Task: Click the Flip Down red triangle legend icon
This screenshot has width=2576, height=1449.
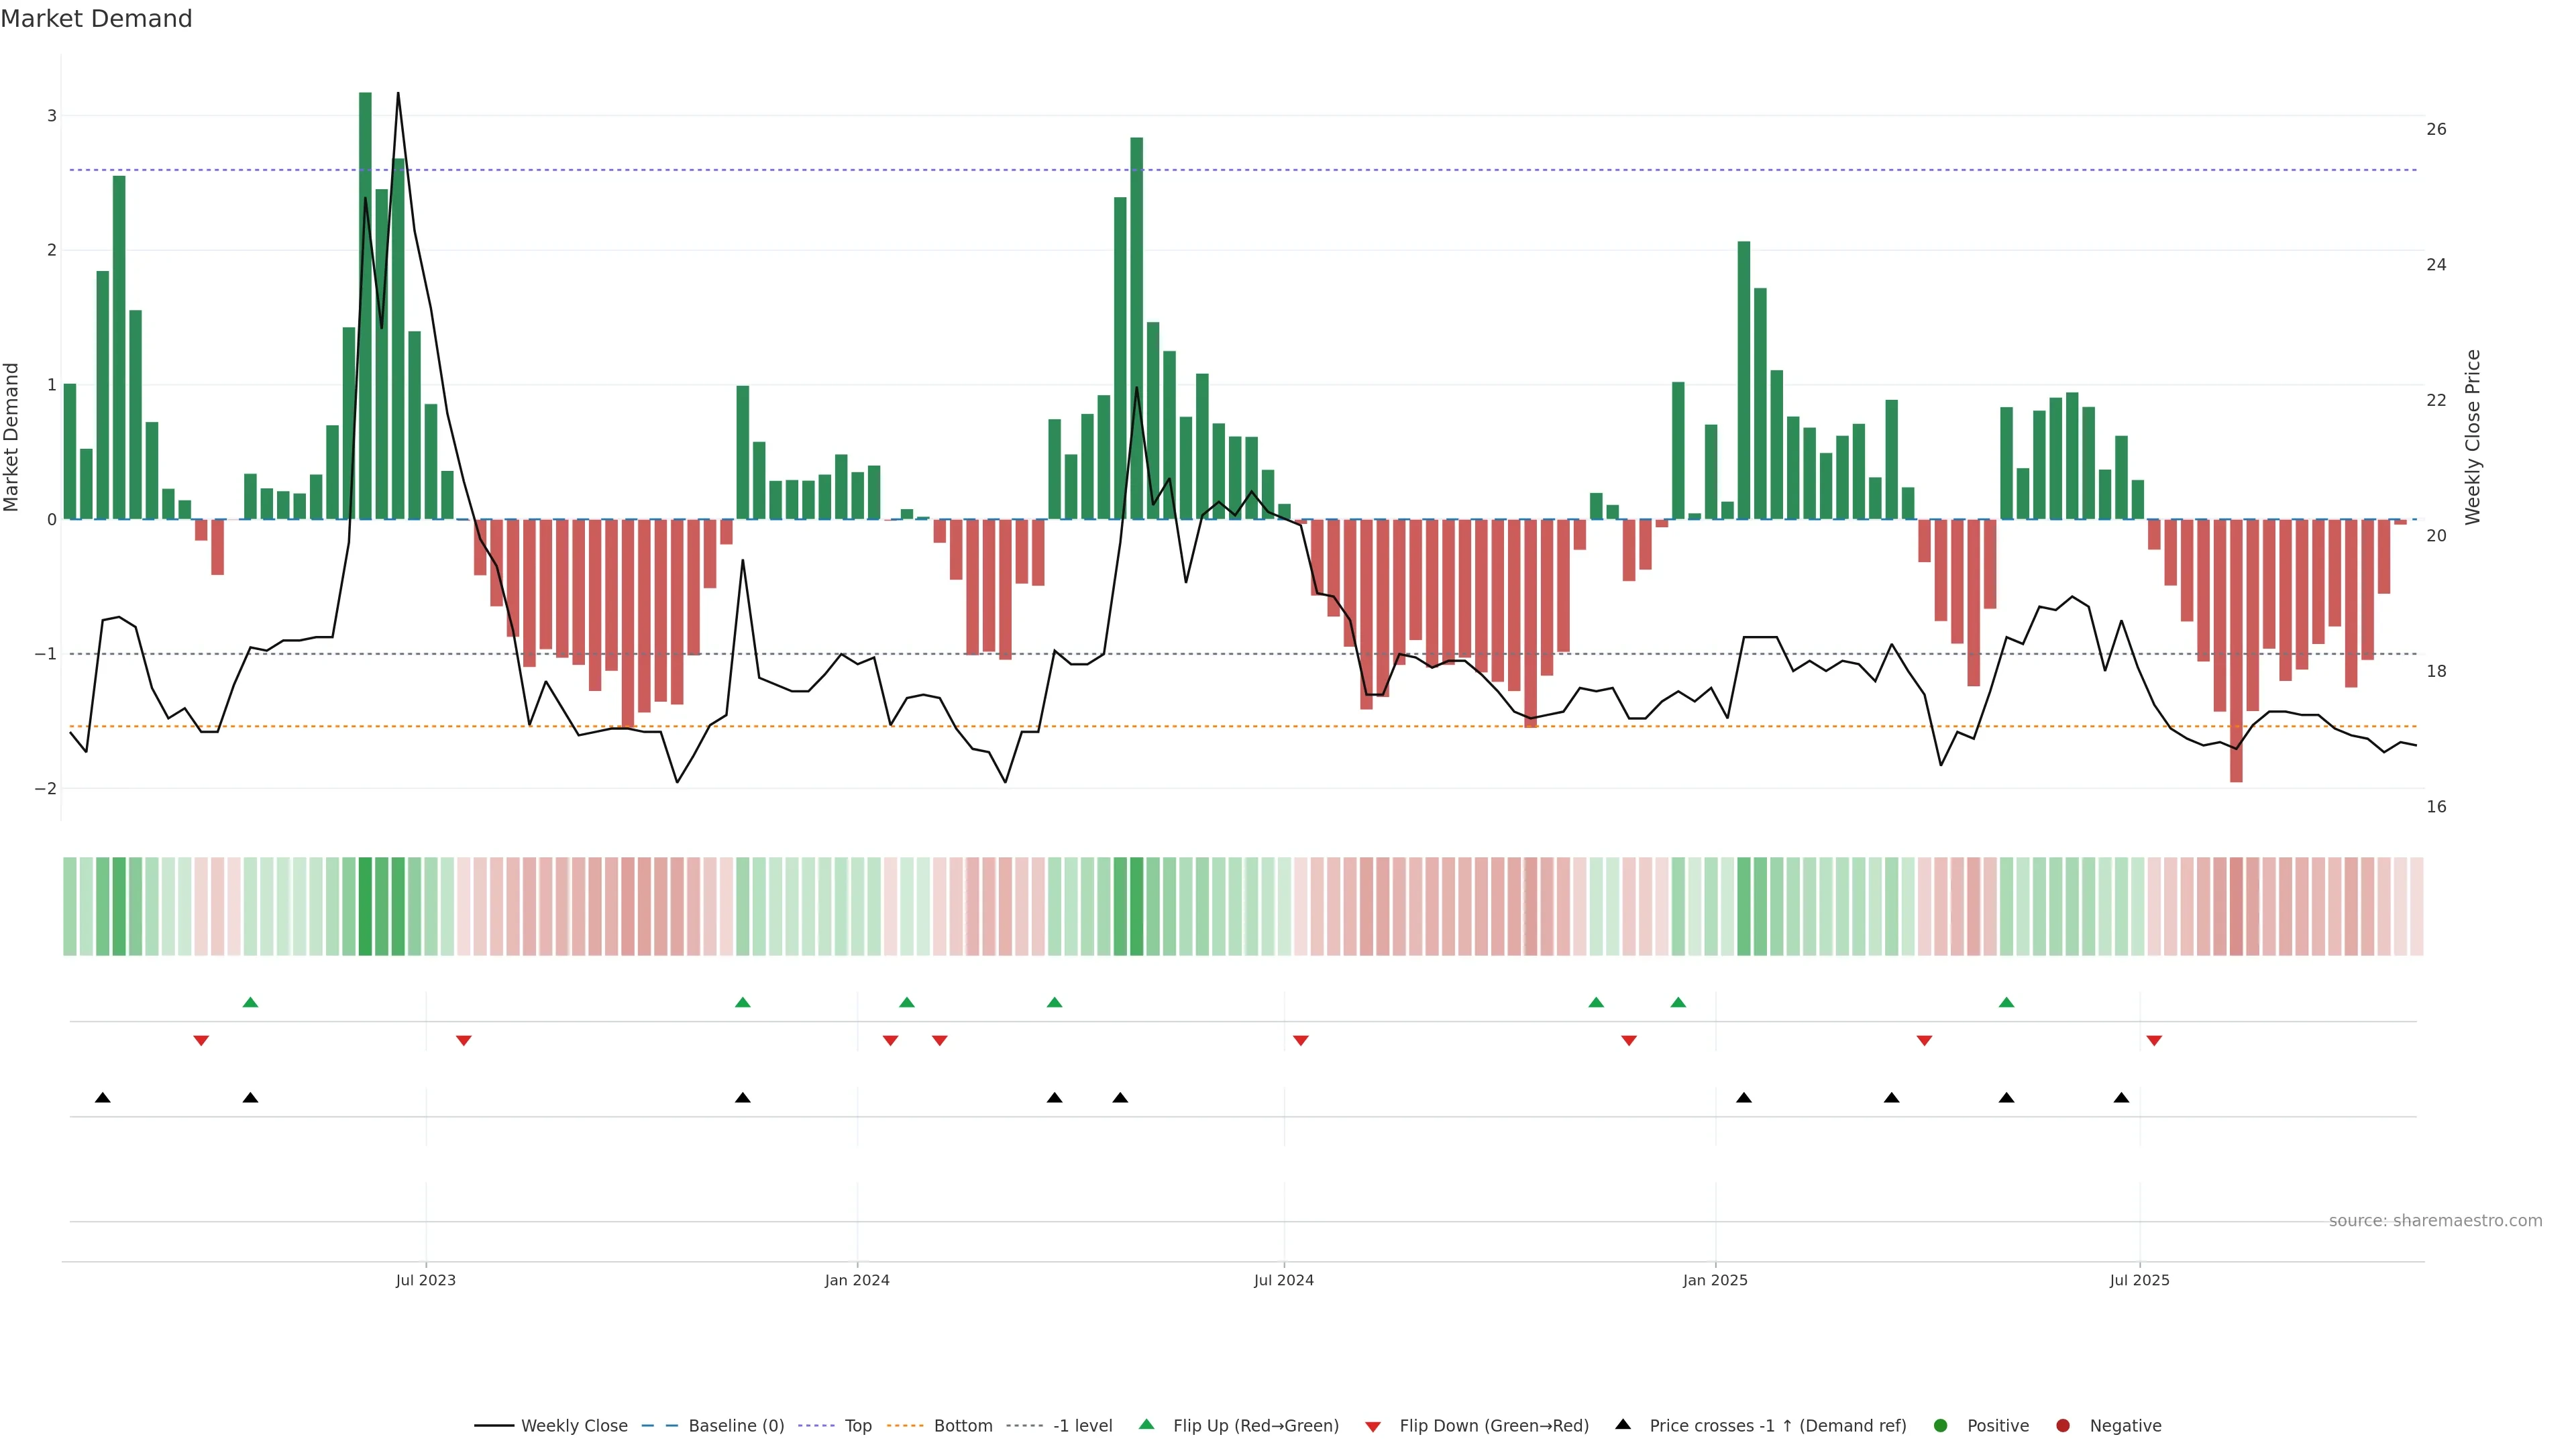Action: tap(1373, 1426)
